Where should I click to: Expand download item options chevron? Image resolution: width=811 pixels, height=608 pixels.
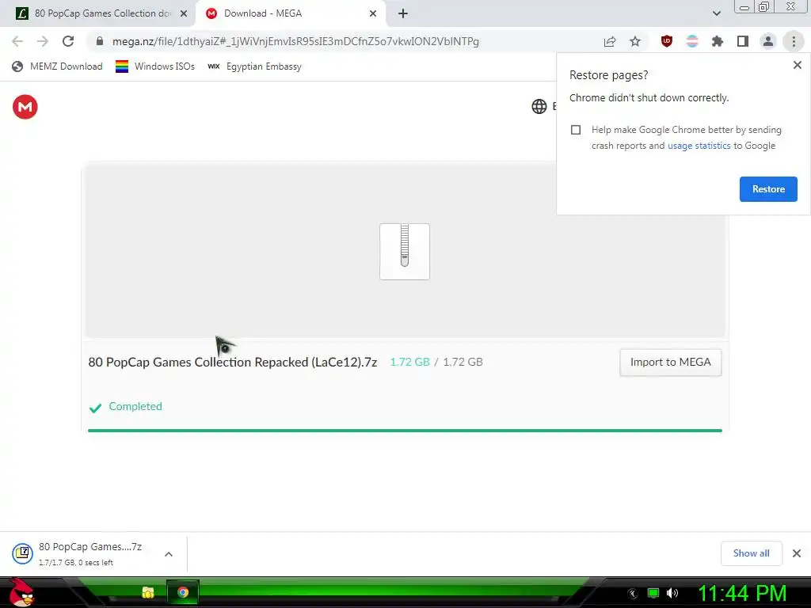click(169, 553)
